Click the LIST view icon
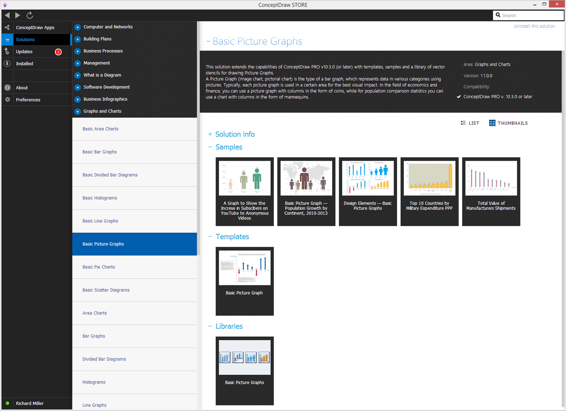Screen dimensions: 566x411 click(x=463, y=123)
